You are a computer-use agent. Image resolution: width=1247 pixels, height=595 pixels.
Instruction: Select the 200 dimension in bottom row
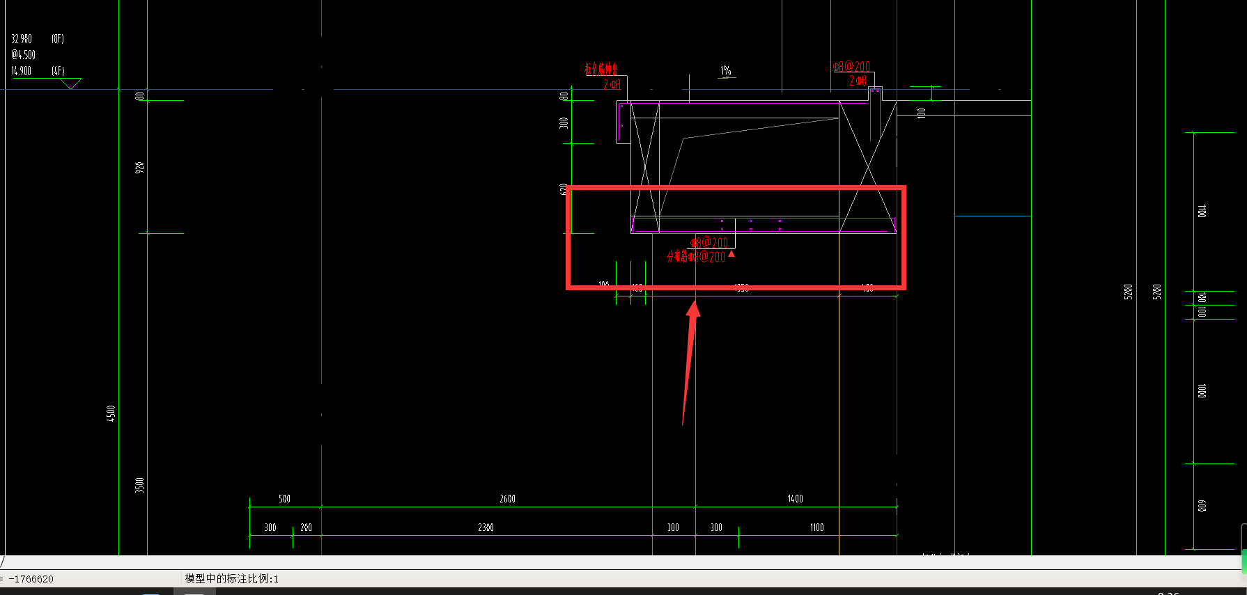click(306, 527)
